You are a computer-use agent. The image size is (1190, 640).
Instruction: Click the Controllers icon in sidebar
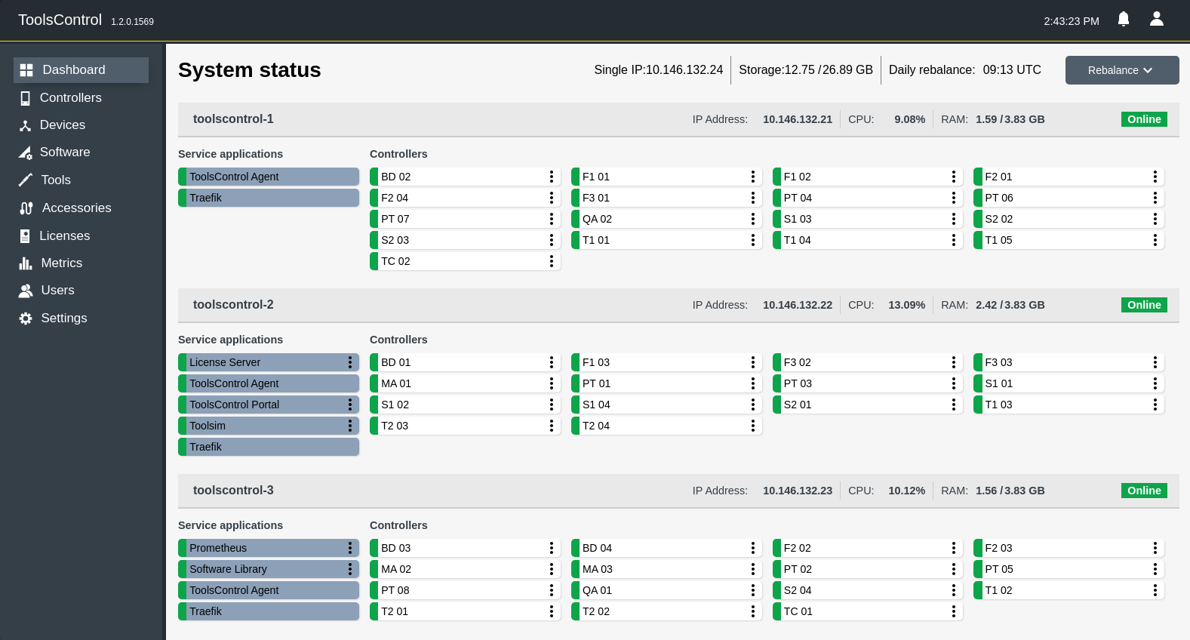tap(25, 98)
